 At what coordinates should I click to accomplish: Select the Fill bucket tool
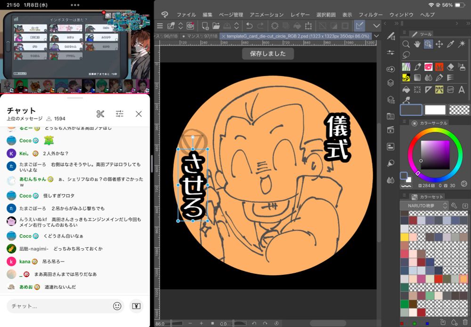click(x=406, y=89)
